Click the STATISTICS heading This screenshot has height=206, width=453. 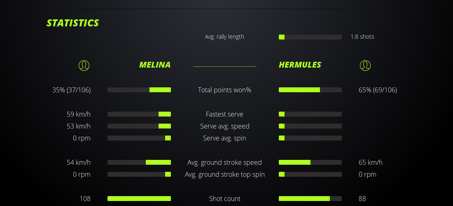click(72, 23)
